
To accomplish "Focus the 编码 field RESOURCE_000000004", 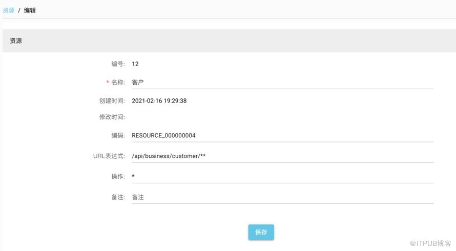I will click(282, 136).
